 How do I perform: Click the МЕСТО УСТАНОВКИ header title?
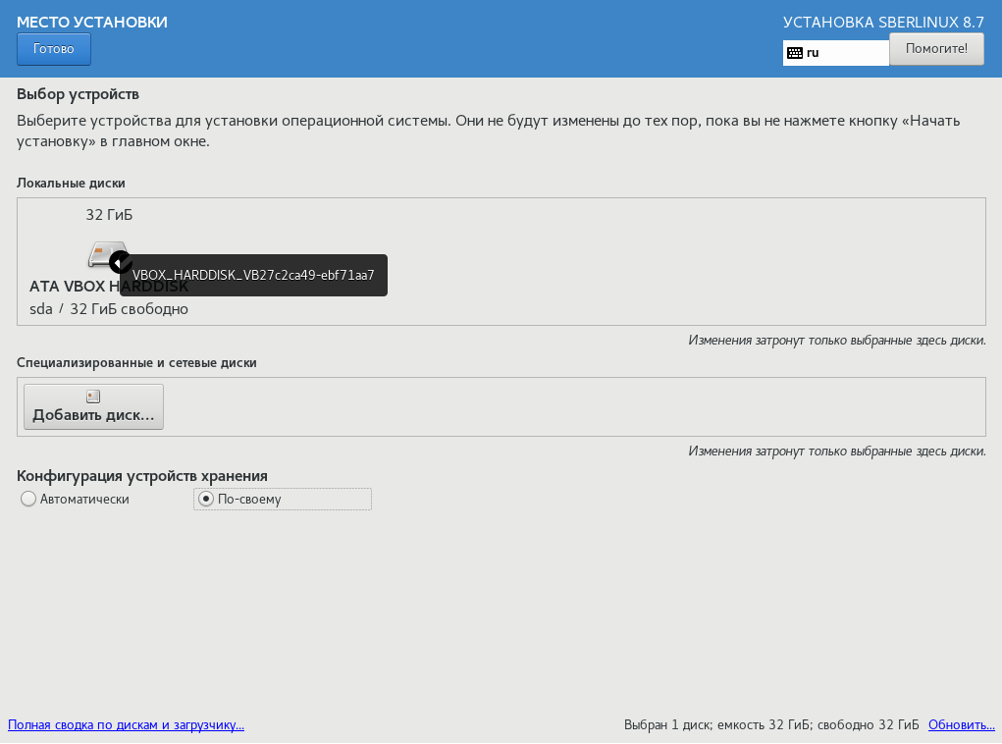point(92,22)
